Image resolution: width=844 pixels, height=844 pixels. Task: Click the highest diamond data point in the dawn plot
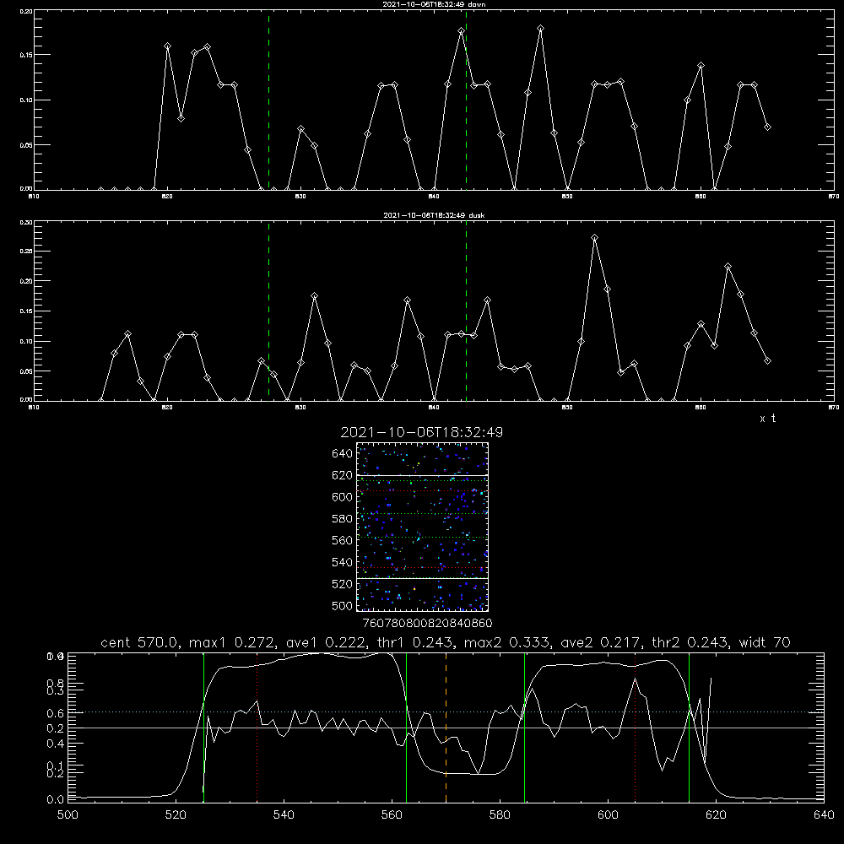point(540,29)
